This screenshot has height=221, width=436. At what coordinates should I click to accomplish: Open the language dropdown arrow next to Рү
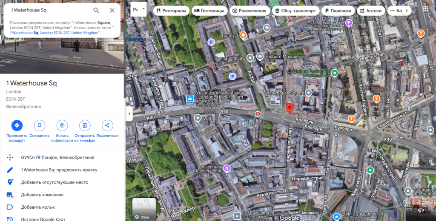pos(144,9)
